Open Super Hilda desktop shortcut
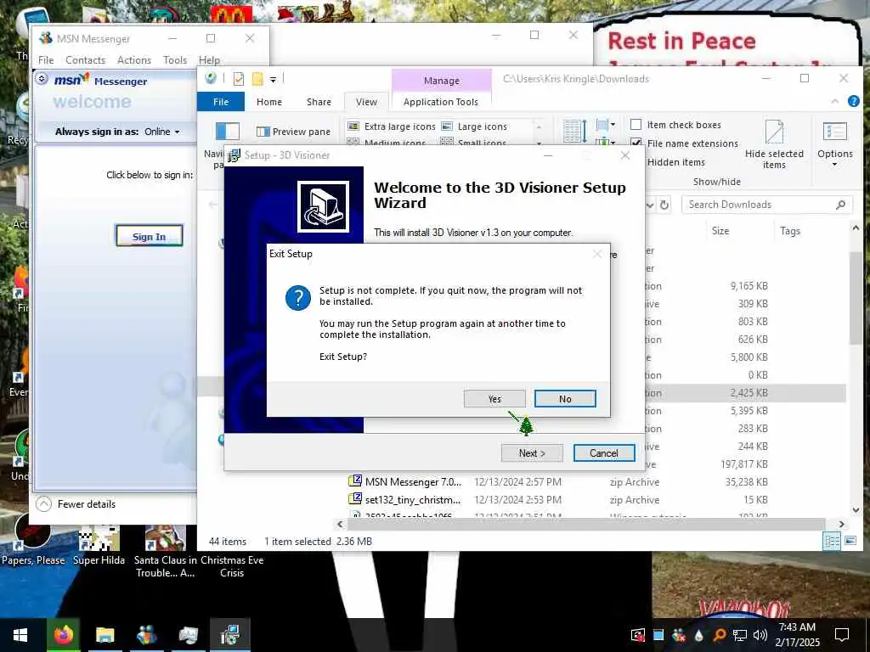Viewport: 870px width, 652px height. (x=99, y=545)
